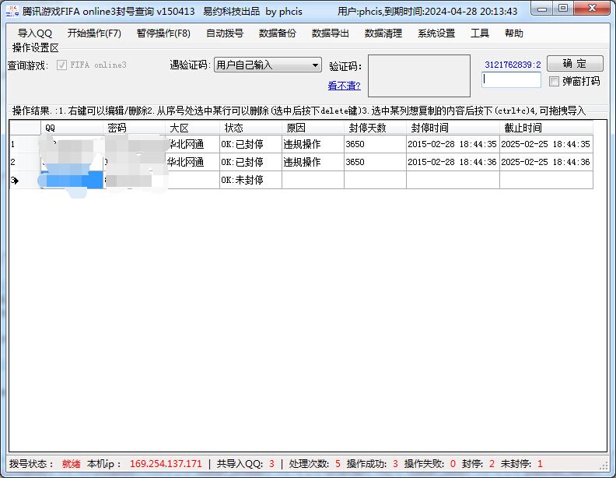Click the 截止时间 column header
The height and width of the screenshot is (478, 616).
(546, 128)
